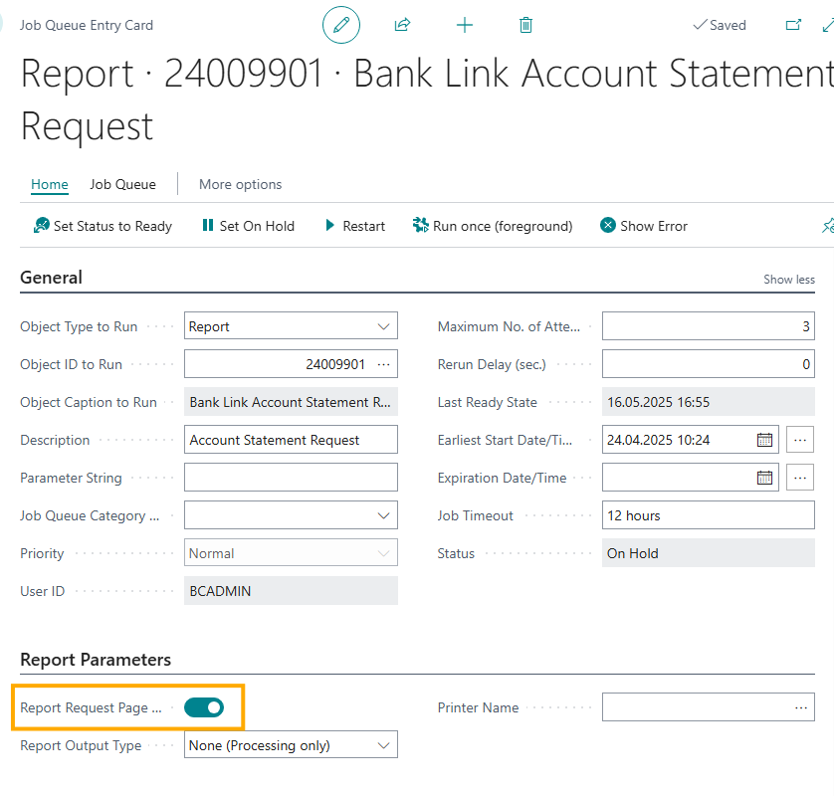834x796 pixels.
Task: Open Object ID to Run lookup ellipsis
Action: (x=383, y=364)
